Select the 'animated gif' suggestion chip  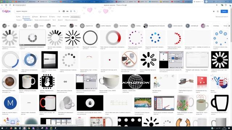[192, 26]
